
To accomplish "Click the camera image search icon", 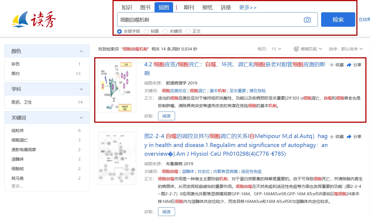I will 307,20.
